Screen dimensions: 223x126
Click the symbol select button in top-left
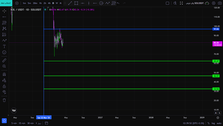[x=6, y=3]
